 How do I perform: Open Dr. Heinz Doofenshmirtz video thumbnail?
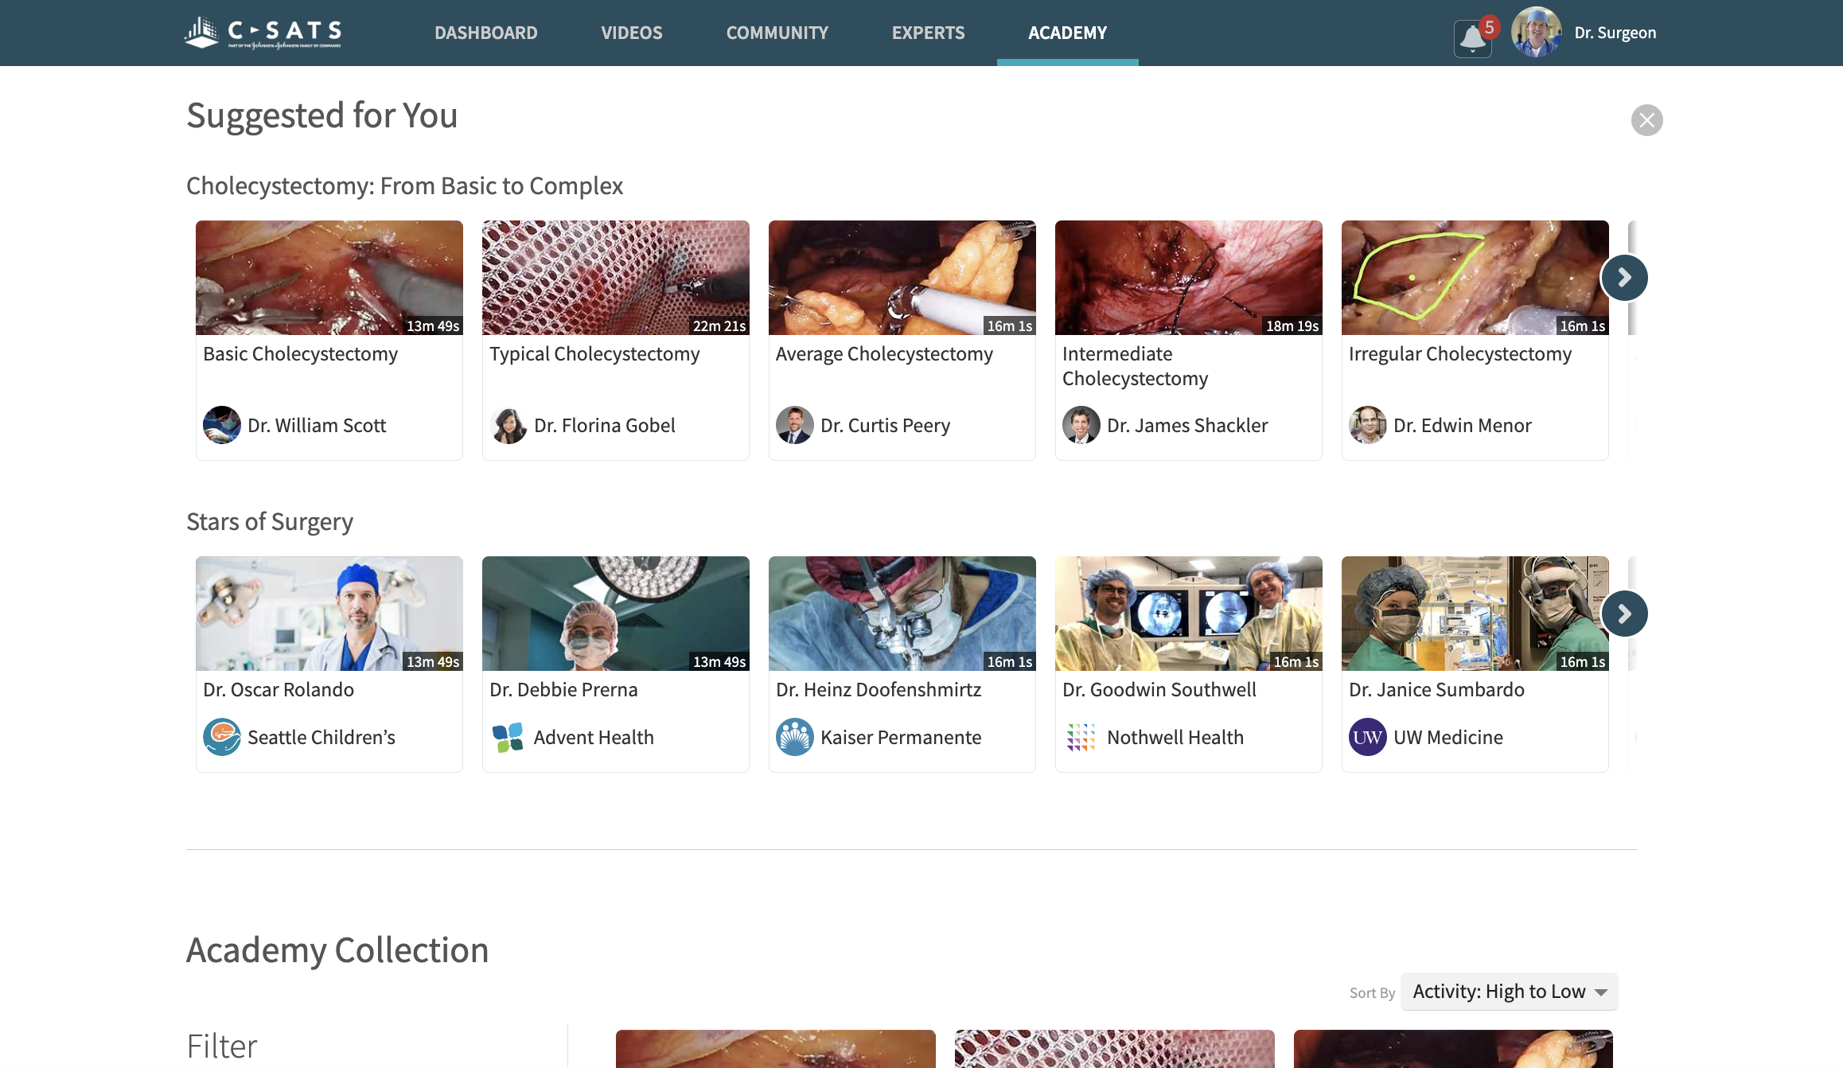[x=902, y=614]
